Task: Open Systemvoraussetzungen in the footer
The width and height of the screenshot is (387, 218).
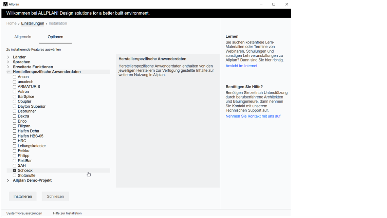Action: coord(24,213)
